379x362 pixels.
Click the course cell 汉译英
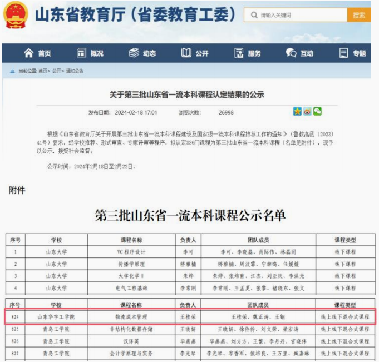(131, 341)
